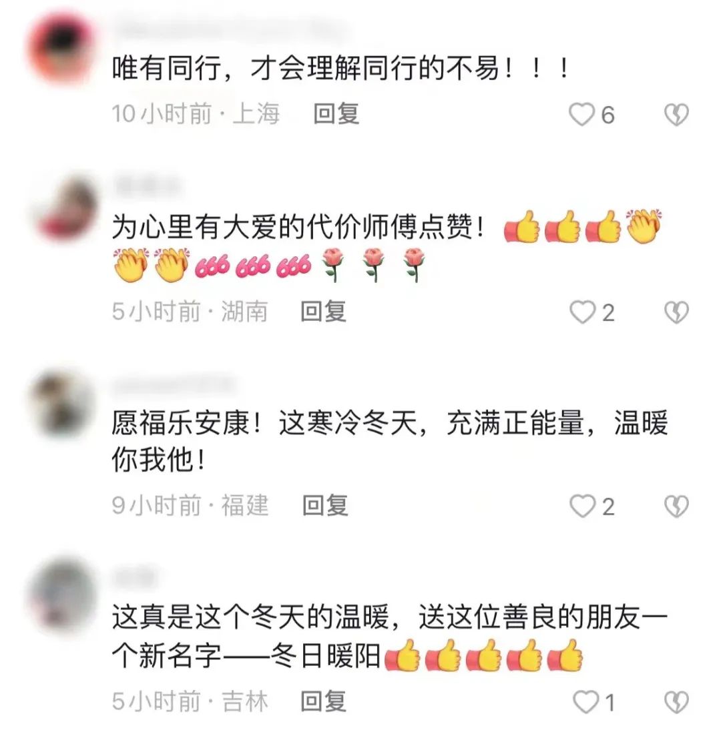Like the Shanghai comment with 6 likes
The width and height of the screenshot is (721, 746).
pos(581,114)
